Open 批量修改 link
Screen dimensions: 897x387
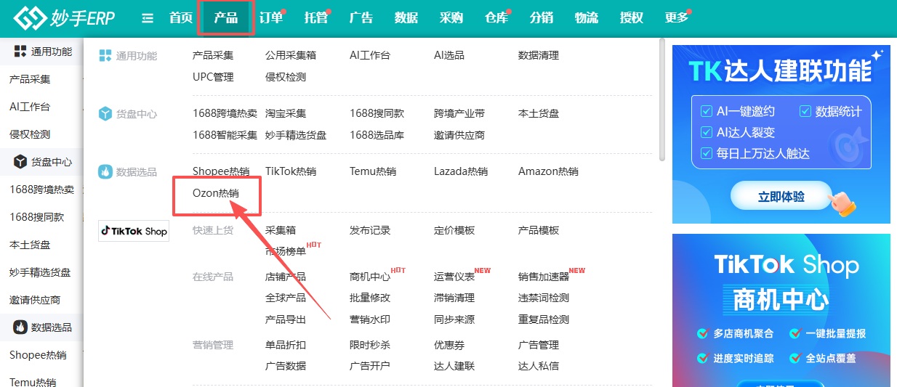[370, 298]
